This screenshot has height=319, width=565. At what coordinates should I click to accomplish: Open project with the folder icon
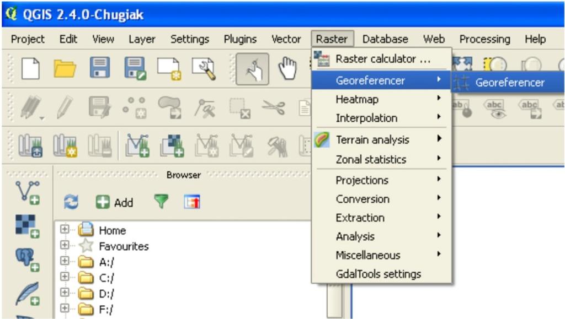[x=65, y=68]
